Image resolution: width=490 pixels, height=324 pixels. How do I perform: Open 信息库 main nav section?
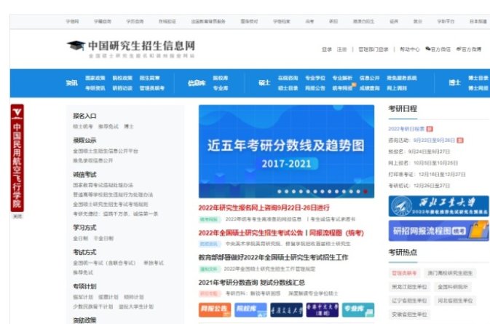(197, 83)
